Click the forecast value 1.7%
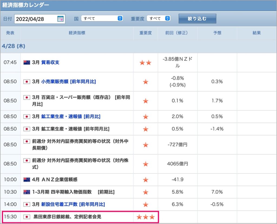 tap(217, 101)
